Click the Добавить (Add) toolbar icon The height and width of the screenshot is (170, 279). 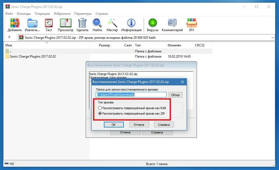14,23
